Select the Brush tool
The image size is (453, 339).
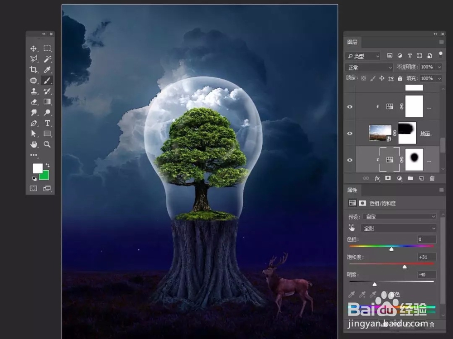click(x=47, y=81)
